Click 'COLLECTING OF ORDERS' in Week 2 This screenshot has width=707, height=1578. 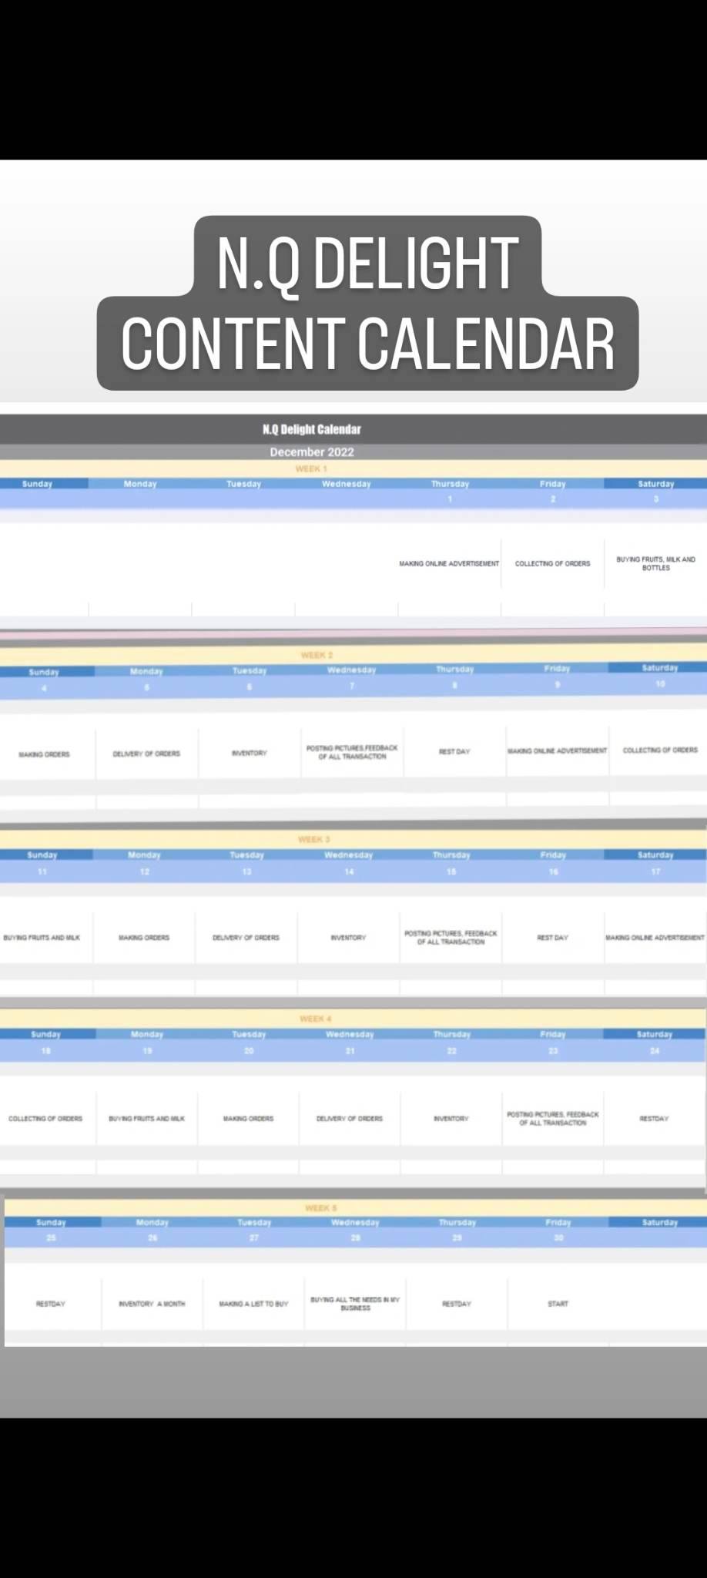660,750
